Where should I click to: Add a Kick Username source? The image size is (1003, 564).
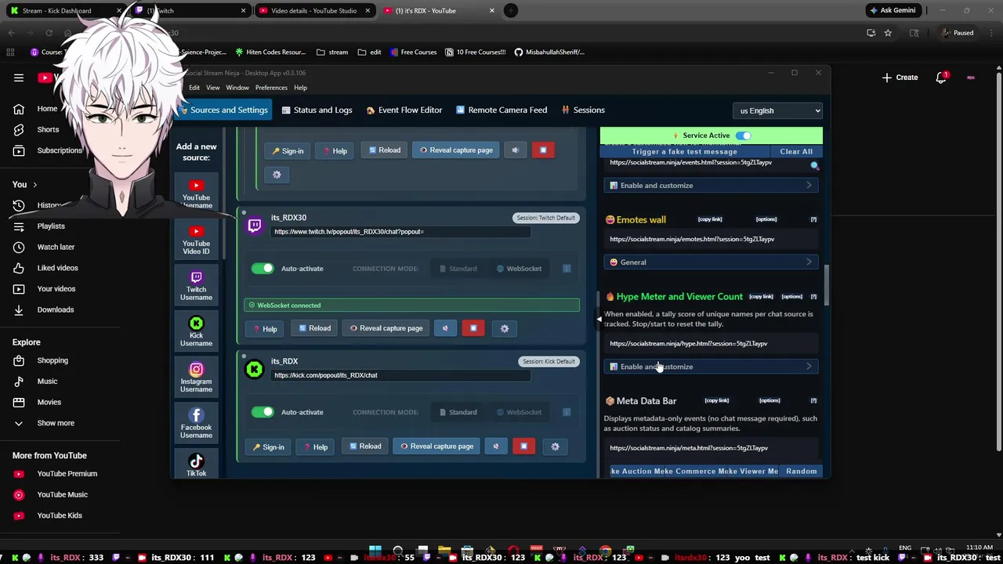[x=196, y=331]
